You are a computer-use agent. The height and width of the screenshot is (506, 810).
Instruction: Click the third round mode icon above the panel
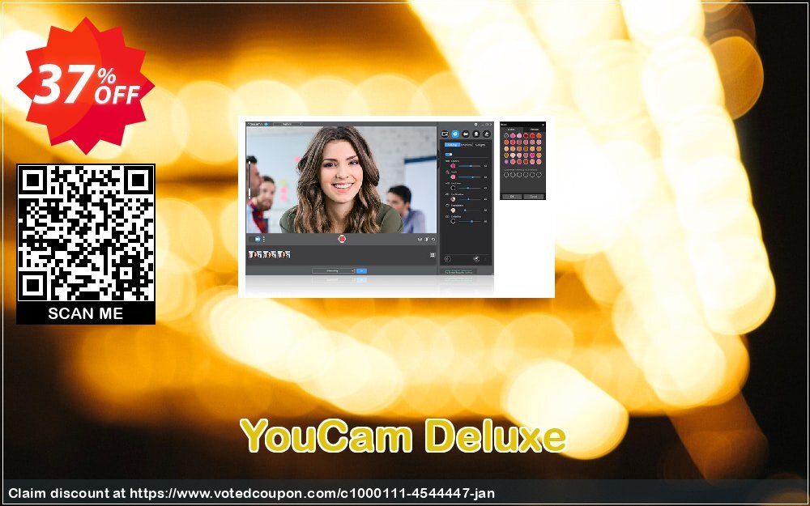pyautogui.click(x=466, y=134)
